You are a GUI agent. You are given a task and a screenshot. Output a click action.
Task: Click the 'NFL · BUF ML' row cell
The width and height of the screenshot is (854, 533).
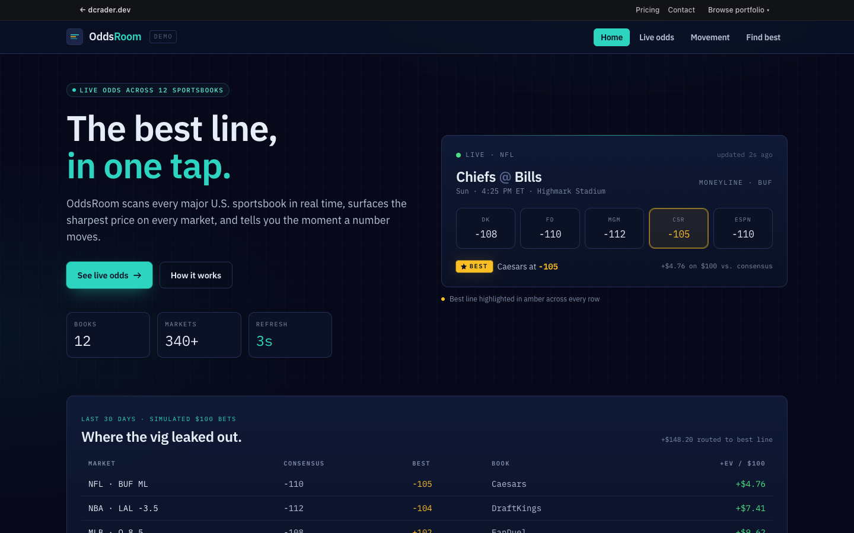pos(118,484)
